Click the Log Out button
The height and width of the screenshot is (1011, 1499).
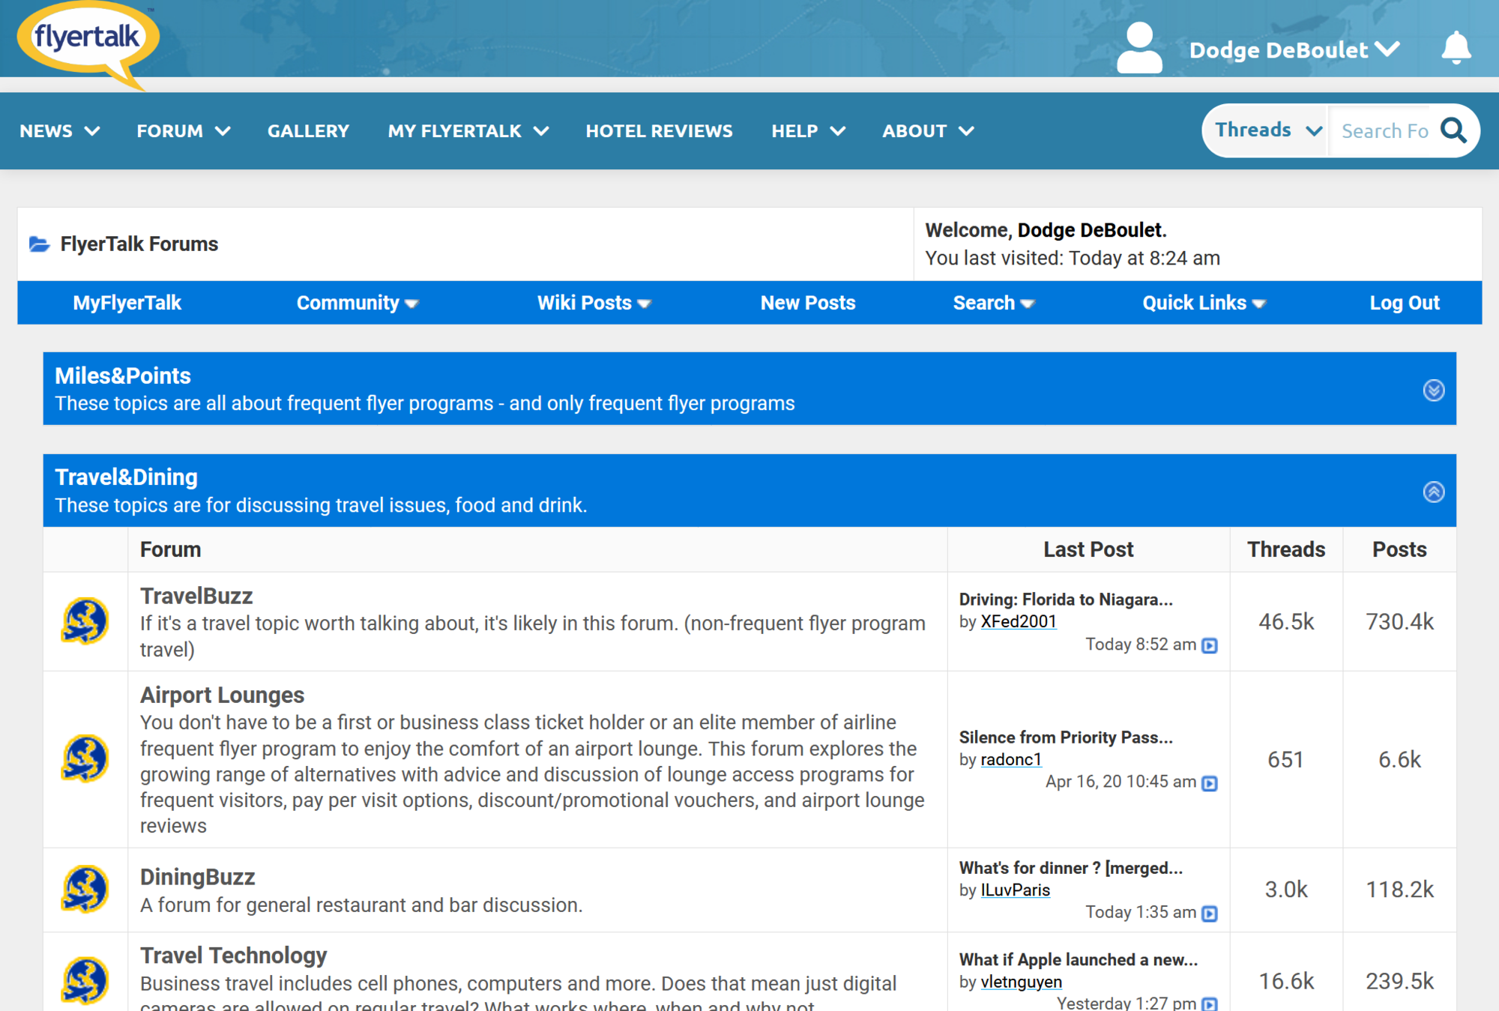pos(1404,303)
